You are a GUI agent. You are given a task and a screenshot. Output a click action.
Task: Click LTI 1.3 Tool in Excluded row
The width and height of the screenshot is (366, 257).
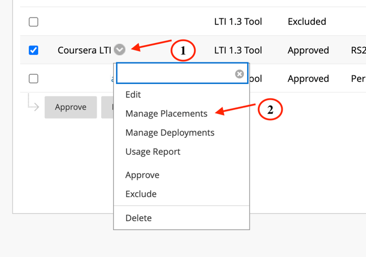click(238, 22)
